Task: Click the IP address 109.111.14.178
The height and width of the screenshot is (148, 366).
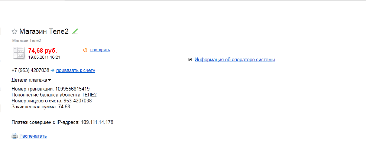Action: click(97, 122)
